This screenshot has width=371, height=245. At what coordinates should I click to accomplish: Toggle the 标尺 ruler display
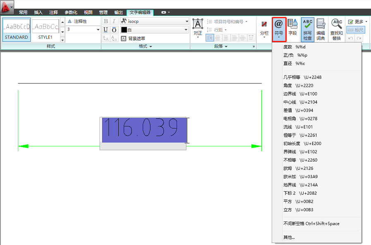pos(356,30)
